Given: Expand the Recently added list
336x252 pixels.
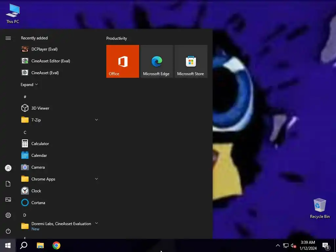Looking at the screenshot, I should tap(29, 85).
